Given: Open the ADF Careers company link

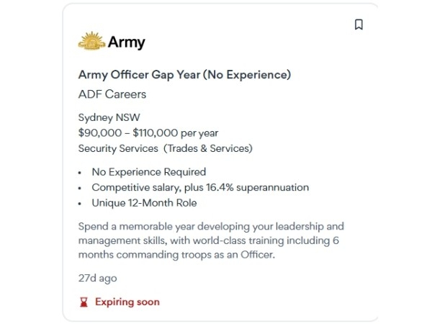Looking at the screenshot, I should tap(112, 94).
